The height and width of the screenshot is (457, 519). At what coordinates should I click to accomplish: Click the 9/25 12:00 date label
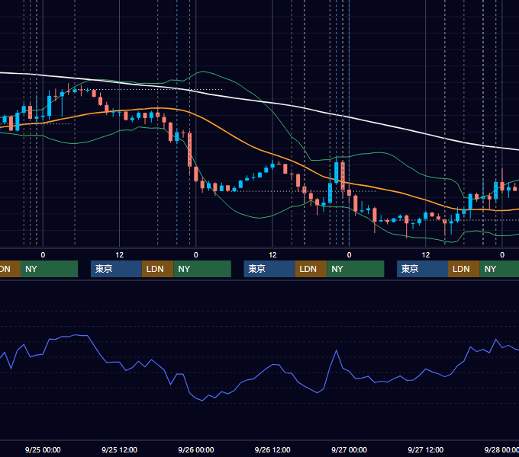(x=119, y=449)
